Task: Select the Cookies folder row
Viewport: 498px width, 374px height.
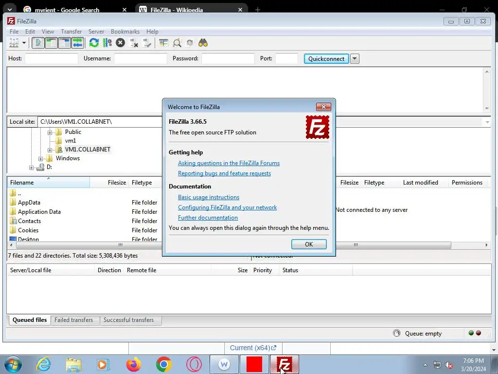Action: (x=85, y=230)
